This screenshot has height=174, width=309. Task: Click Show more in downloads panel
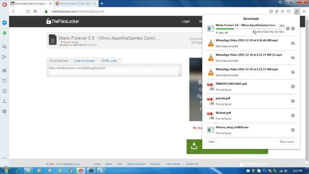tap(287, 142)
